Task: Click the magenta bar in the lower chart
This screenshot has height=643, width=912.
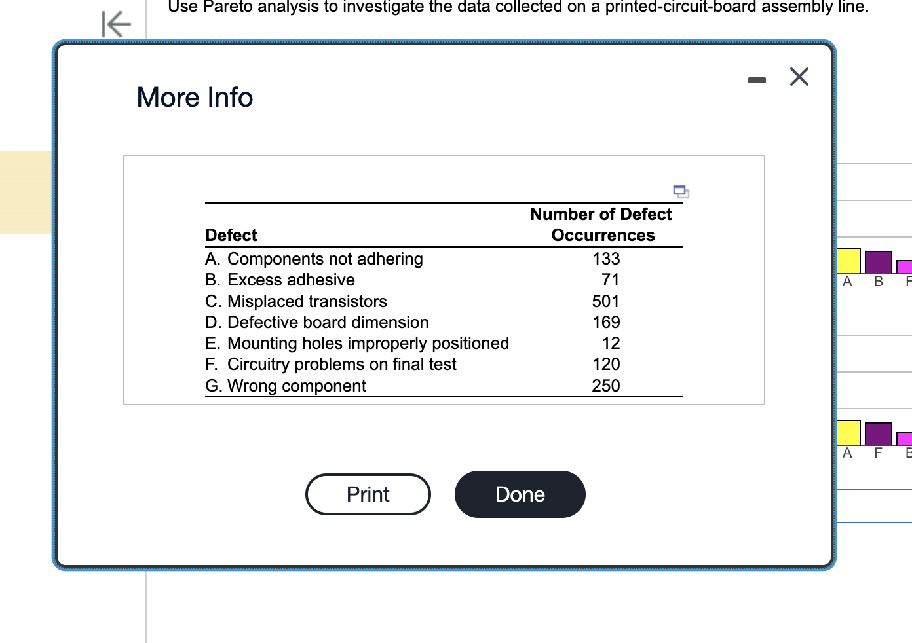Action: pos(905,439)
